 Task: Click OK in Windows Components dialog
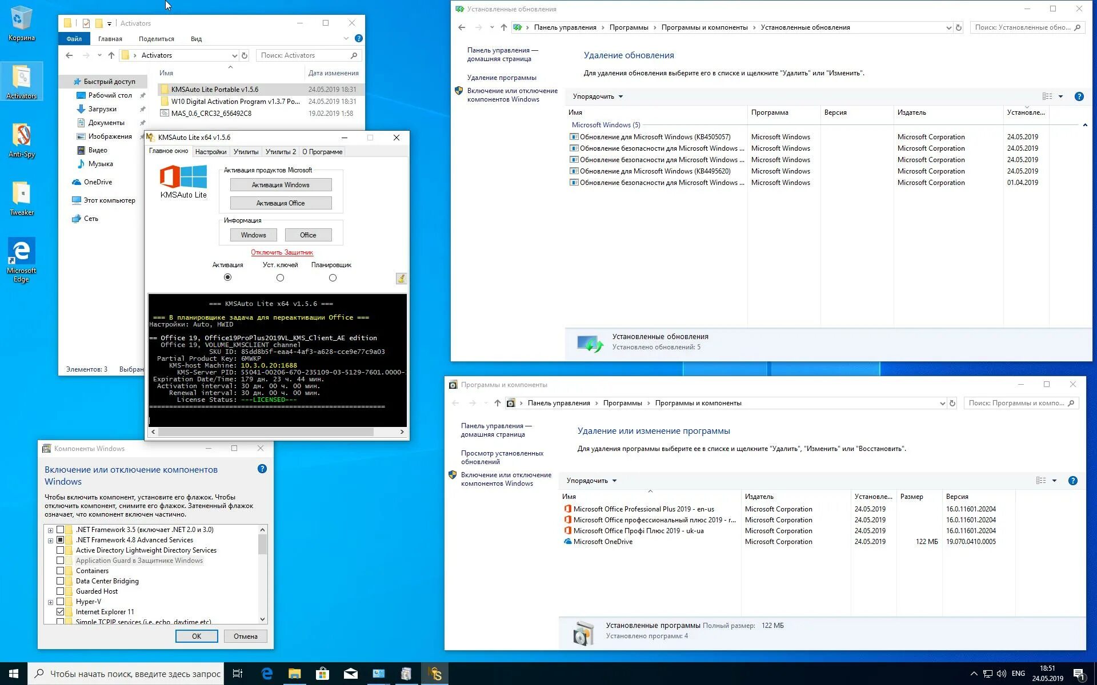click(x=196, y=636)
